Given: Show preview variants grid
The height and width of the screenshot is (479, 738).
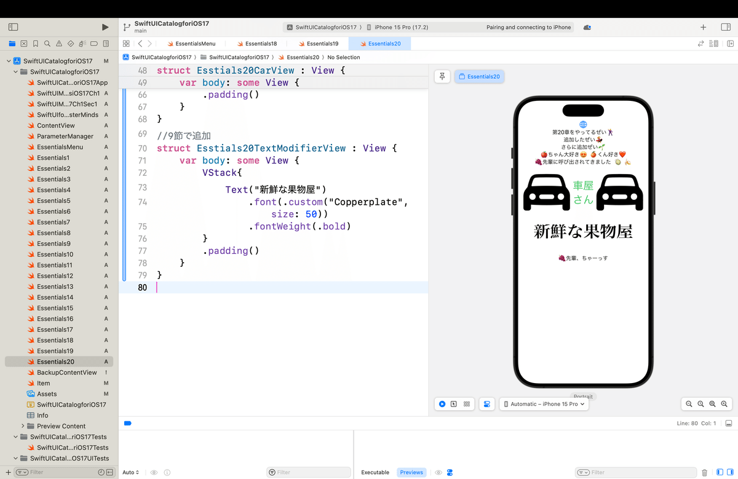Looking at the screenshot, I should [x=467, y=404].
